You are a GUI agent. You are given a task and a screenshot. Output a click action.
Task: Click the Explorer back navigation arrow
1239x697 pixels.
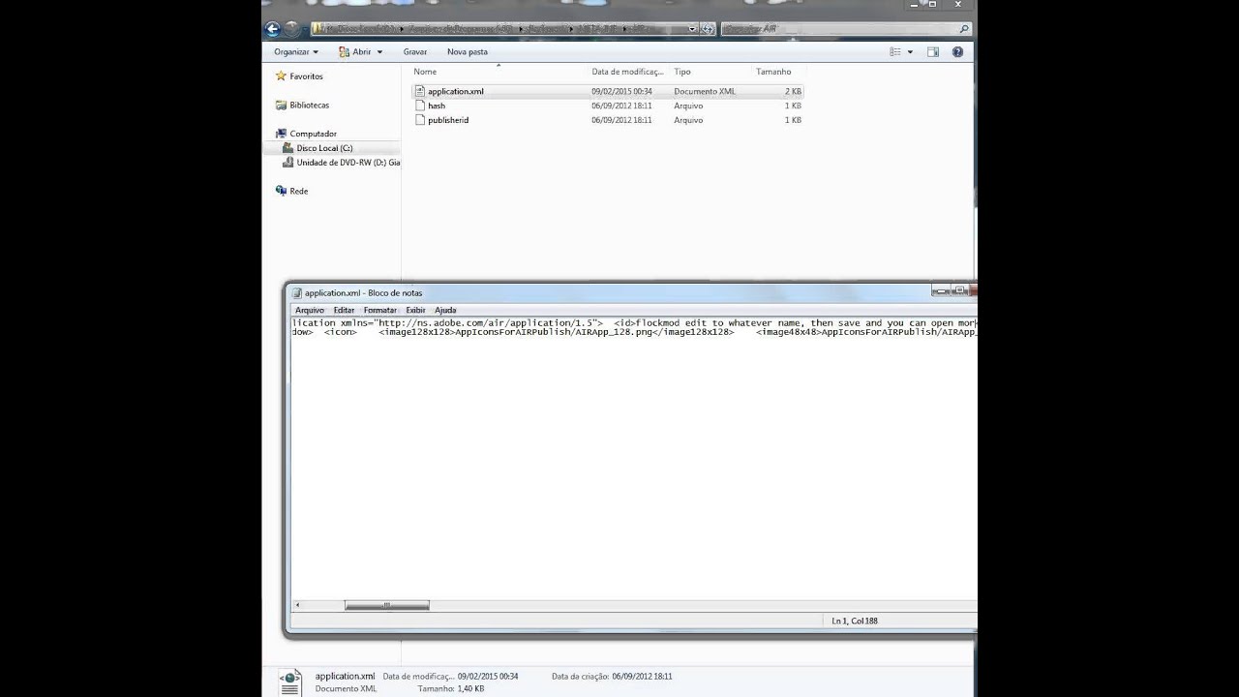tap(272, 29)
